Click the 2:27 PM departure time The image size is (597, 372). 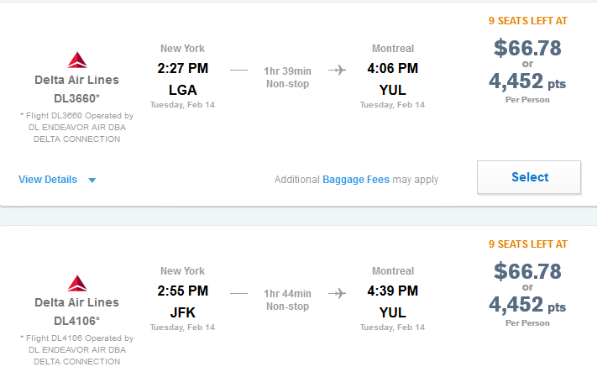tap(183, 68)
